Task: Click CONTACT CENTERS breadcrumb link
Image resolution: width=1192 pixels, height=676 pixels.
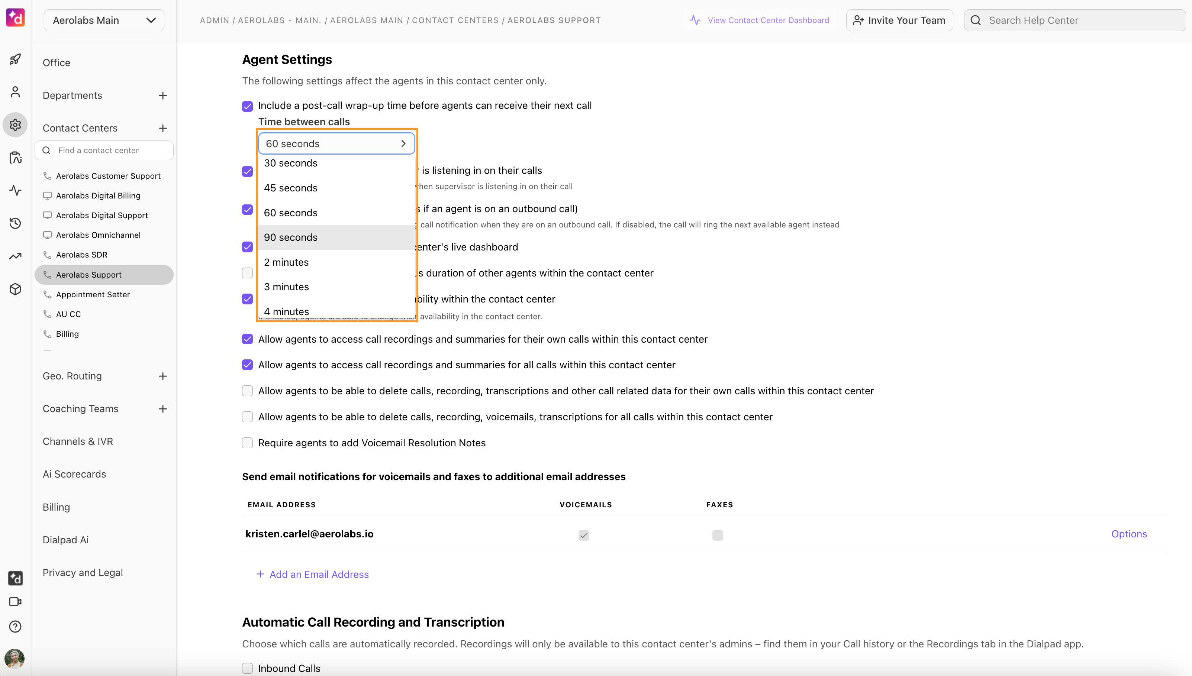Action: [x=455, y=20]
